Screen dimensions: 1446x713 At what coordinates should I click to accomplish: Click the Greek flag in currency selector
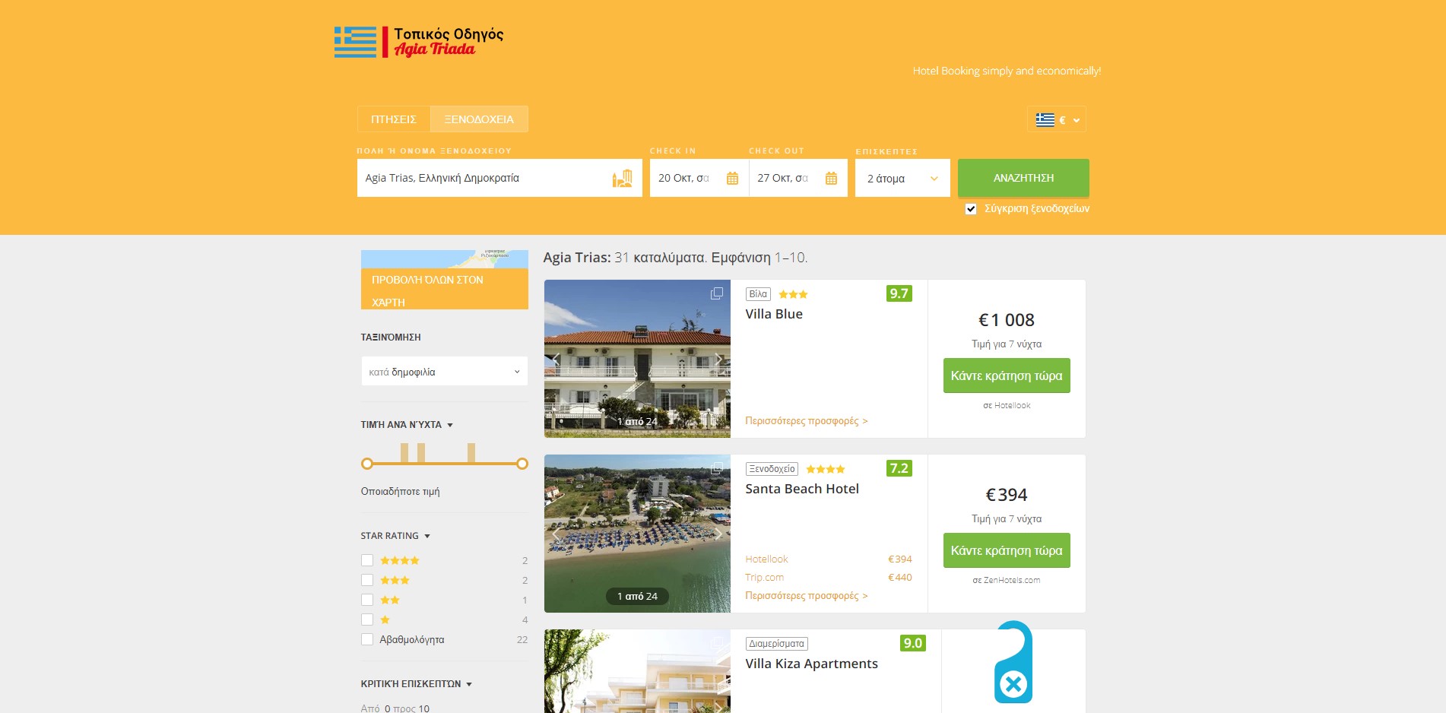click(x=1045, y=119)
